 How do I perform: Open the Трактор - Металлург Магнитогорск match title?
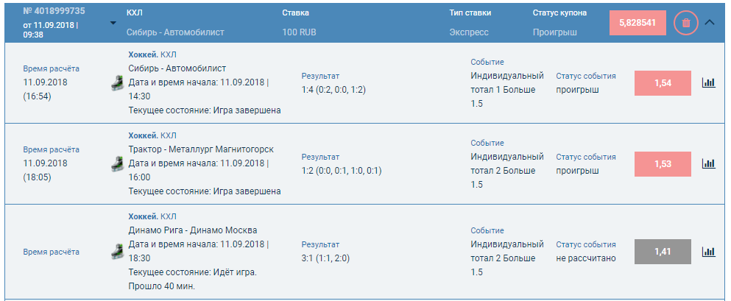[x=201, y=149]
